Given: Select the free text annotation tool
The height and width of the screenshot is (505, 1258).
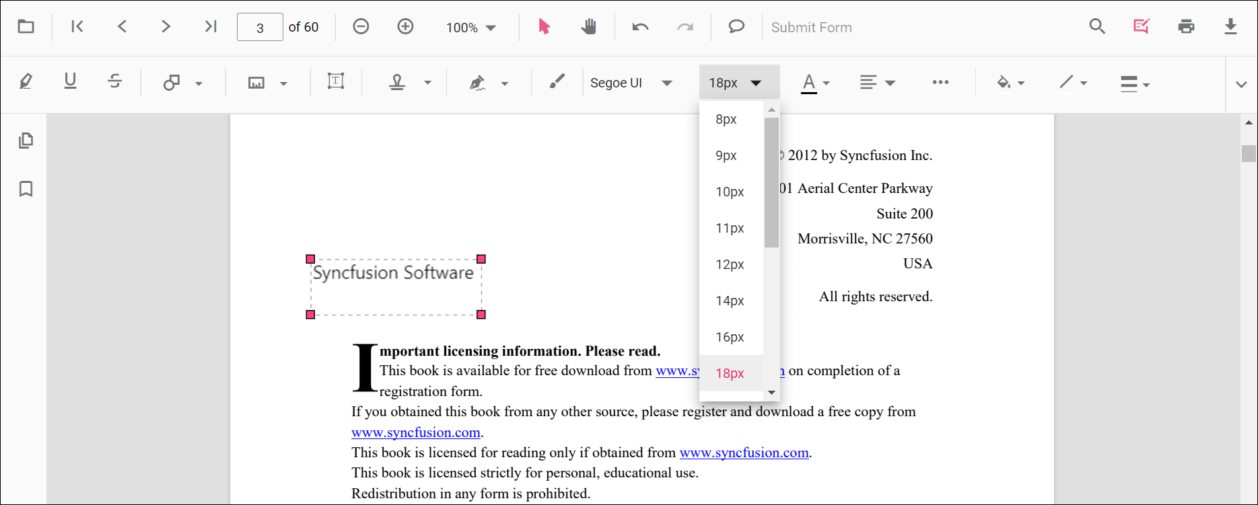Looking at the screenshot, I should coord(336,82).
